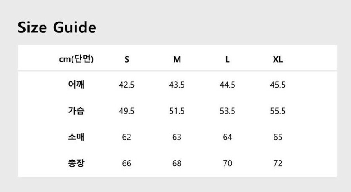The height and width of the screenshot is (192, 351).
Task: Select the sleeve length 65 cell
Action: point(278,137)
